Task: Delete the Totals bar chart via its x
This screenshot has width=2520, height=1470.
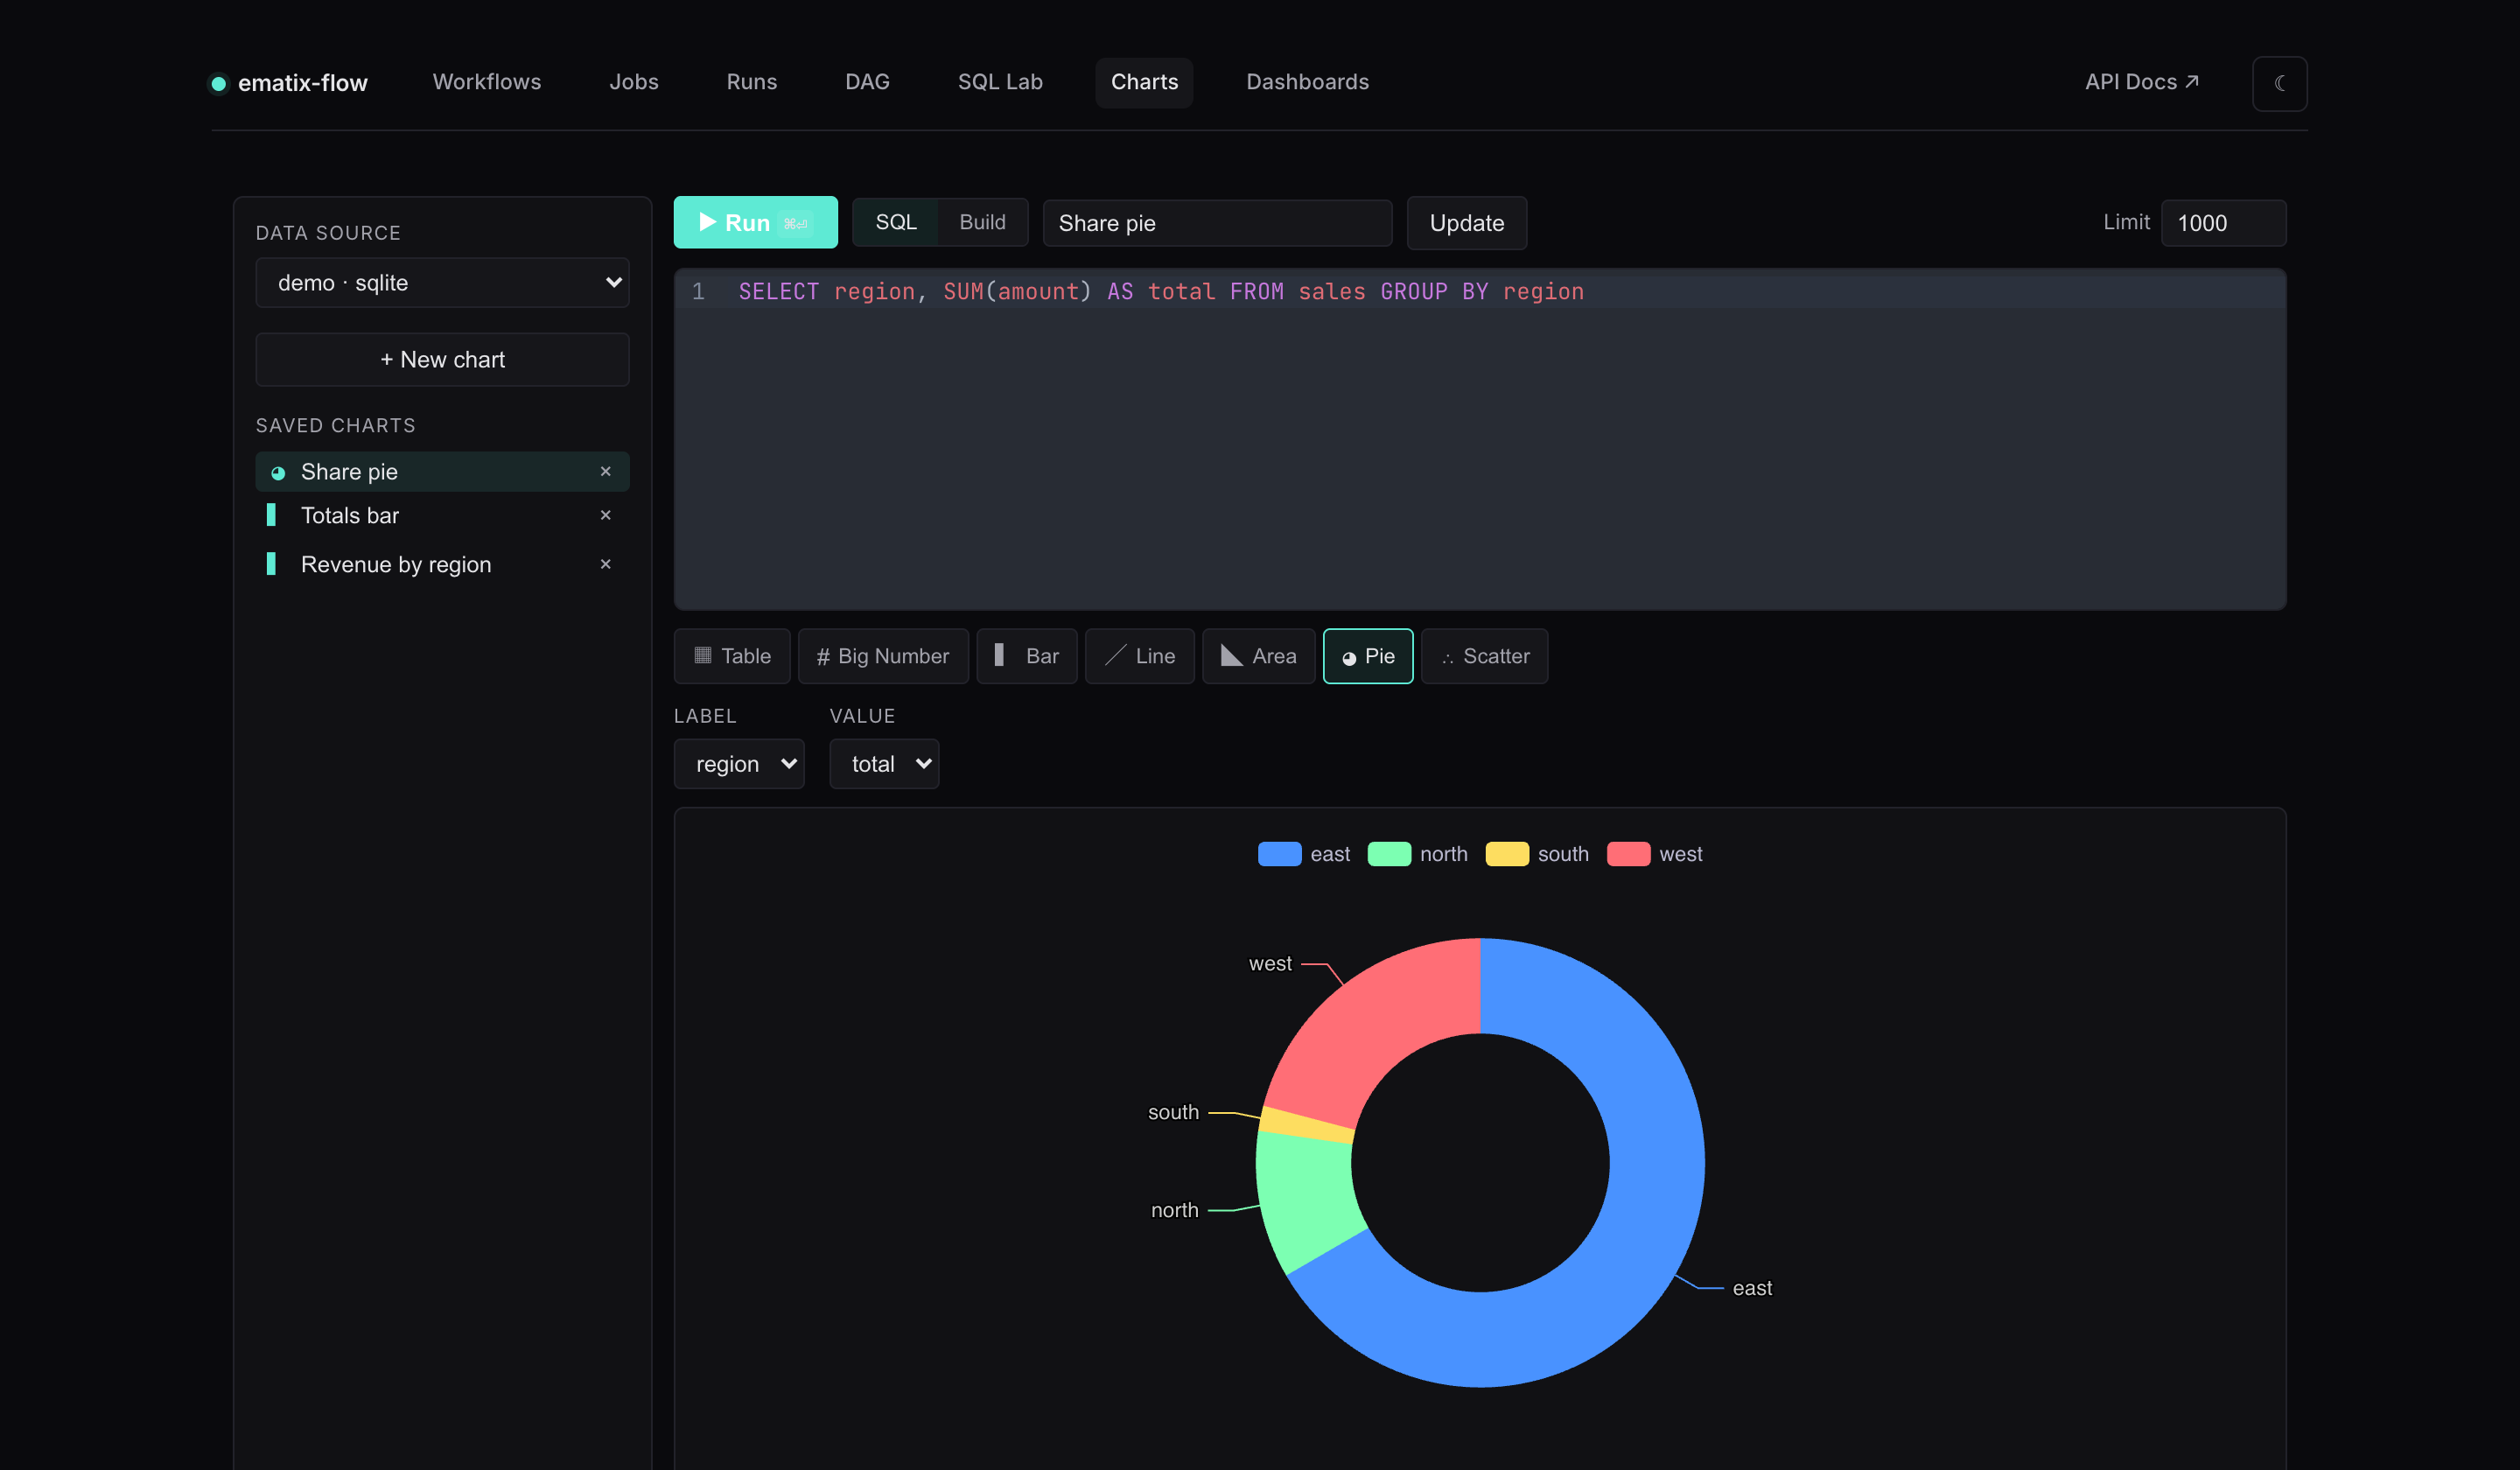Action: pyautogui.click(x=605, y=515)
